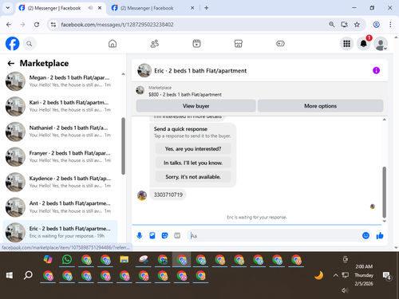Bookmark this page with the star icon
Screen dimensions: 399x299
click(x=357, y=25)
